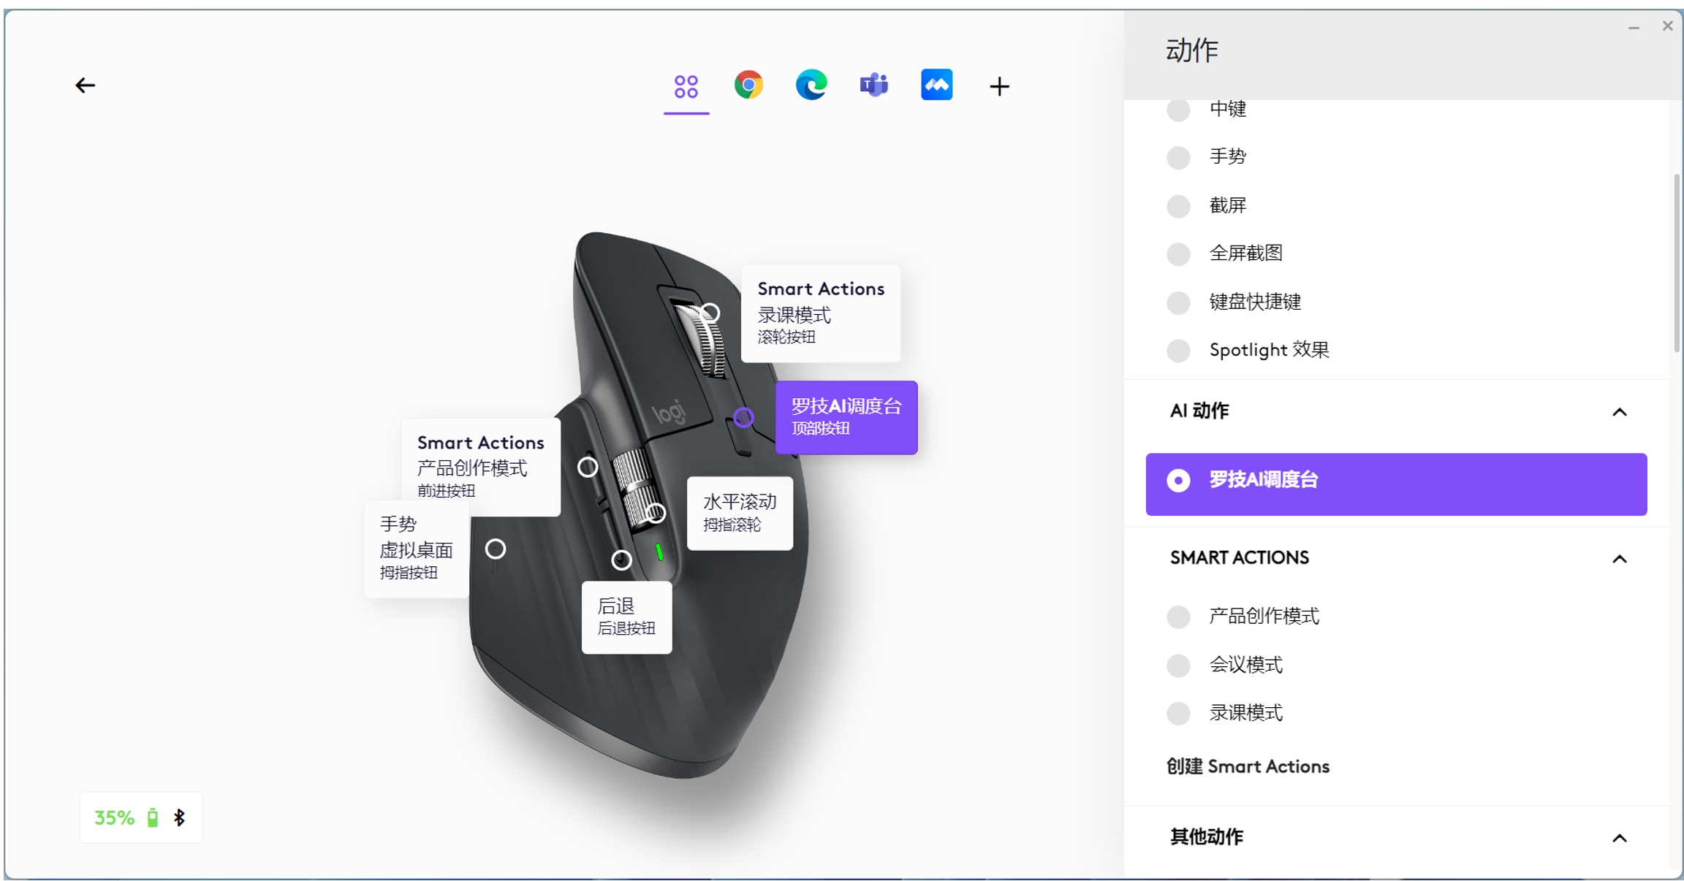Click the forward button hotspot circle
The image size is (1684, 881).
click(588, 467)
